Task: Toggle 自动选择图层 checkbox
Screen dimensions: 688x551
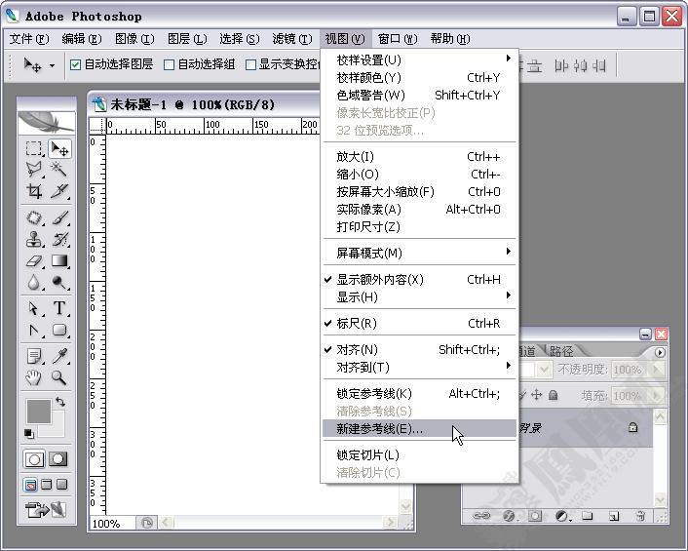Action: click(75, 65)
